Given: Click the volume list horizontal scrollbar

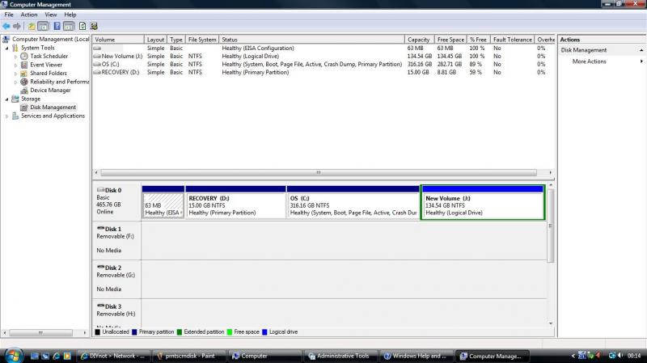Looking at the screenshot, I should (x=315, y=172).
